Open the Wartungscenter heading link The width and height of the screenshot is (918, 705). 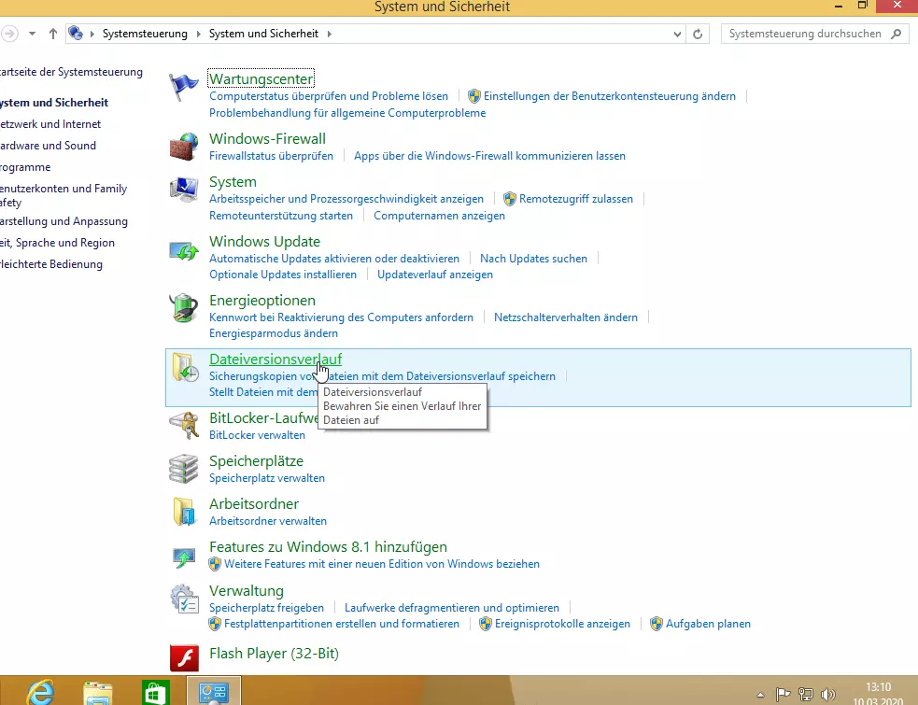[x=261, y=78]
